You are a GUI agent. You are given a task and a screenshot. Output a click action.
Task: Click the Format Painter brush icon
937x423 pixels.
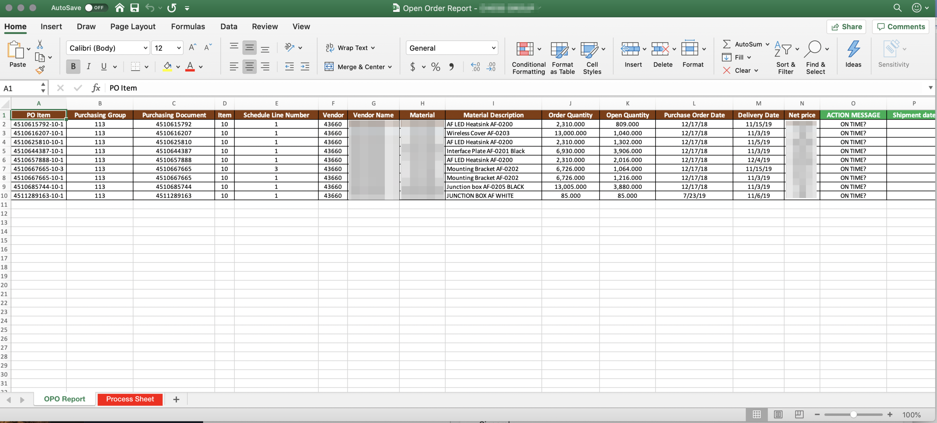coord(40,70)
